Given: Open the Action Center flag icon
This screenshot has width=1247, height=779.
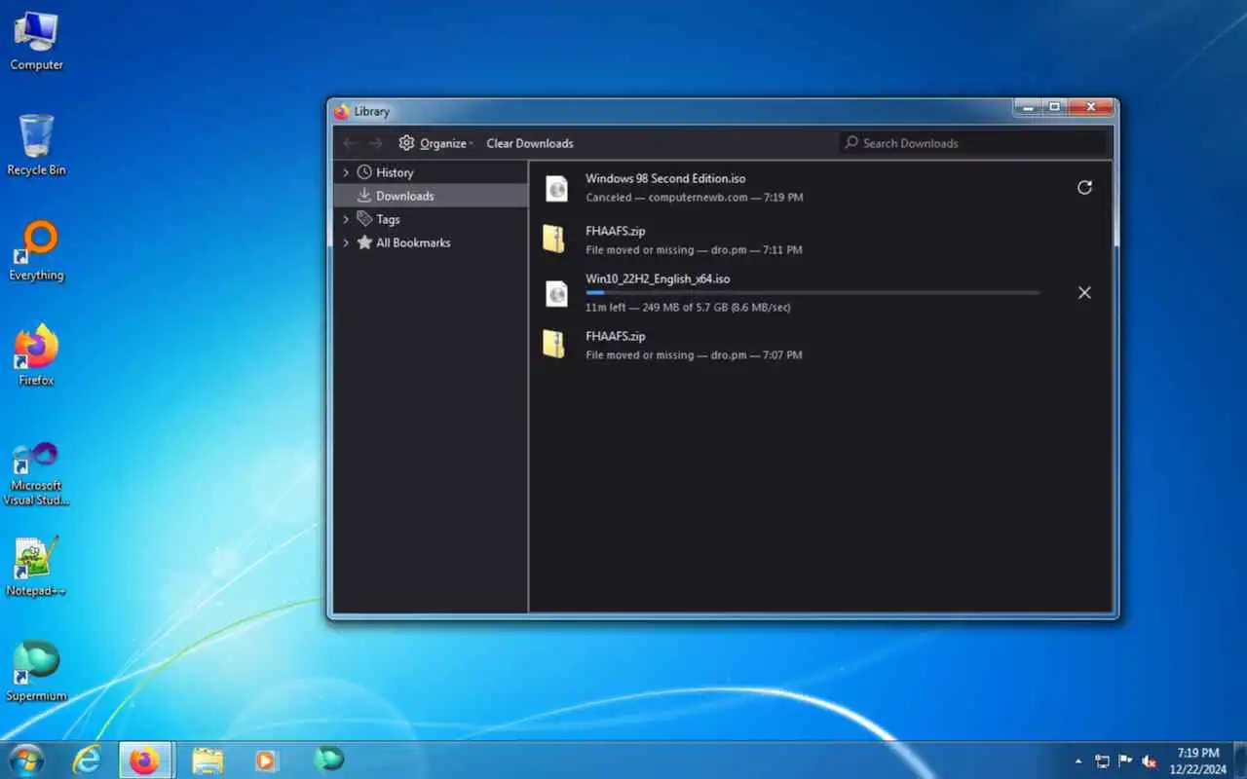Looking at the screenshot, I should click(1125, 760).
